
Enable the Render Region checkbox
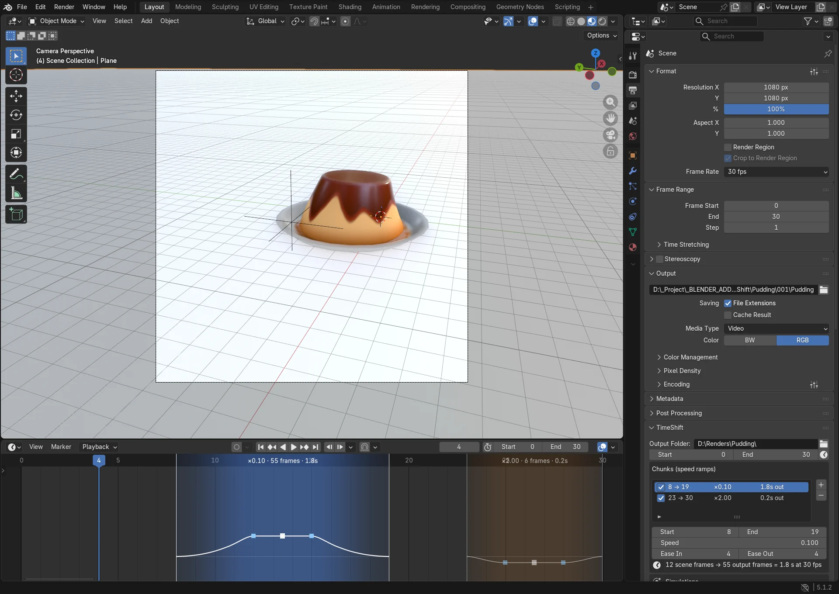728,147
